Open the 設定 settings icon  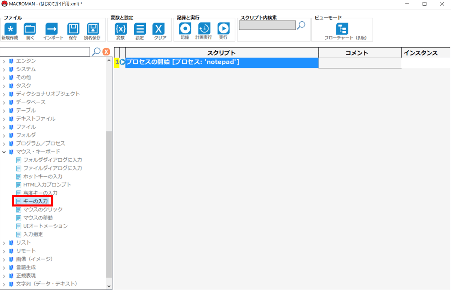click(140, 29)
